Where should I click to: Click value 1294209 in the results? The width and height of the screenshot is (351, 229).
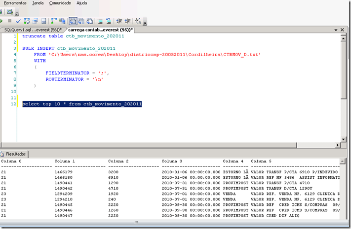point(64,194)
